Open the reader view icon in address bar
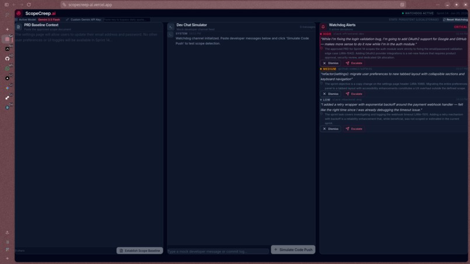The image size is (470, 264). coord(402,5)
